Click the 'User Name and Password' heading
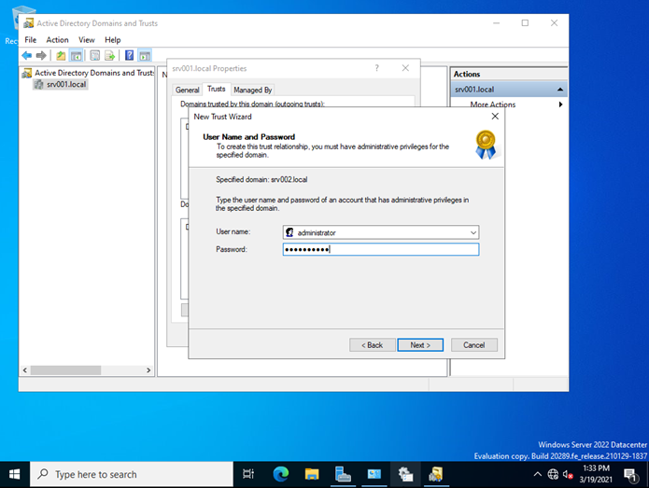The width and height of the screenshot is (649, 488). 248,137
